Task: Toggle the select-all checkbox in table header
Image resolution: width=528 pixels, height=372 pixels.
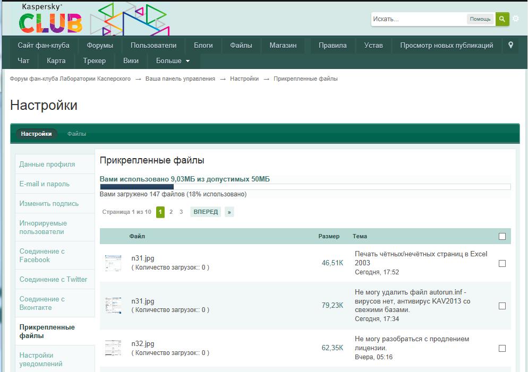Action: coord(502,237)
